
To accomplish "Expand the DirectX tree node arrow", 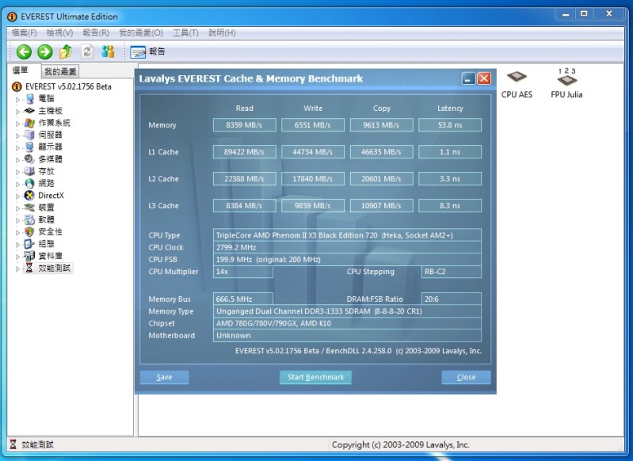I will [17, 196].
